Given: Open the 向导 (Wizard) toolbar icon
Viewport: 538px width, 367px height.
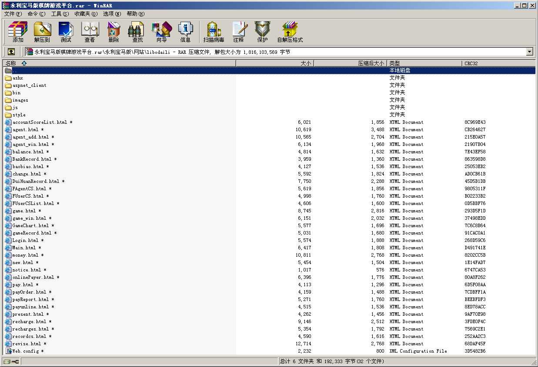Looking at the screenshot, I should [161, 32].
